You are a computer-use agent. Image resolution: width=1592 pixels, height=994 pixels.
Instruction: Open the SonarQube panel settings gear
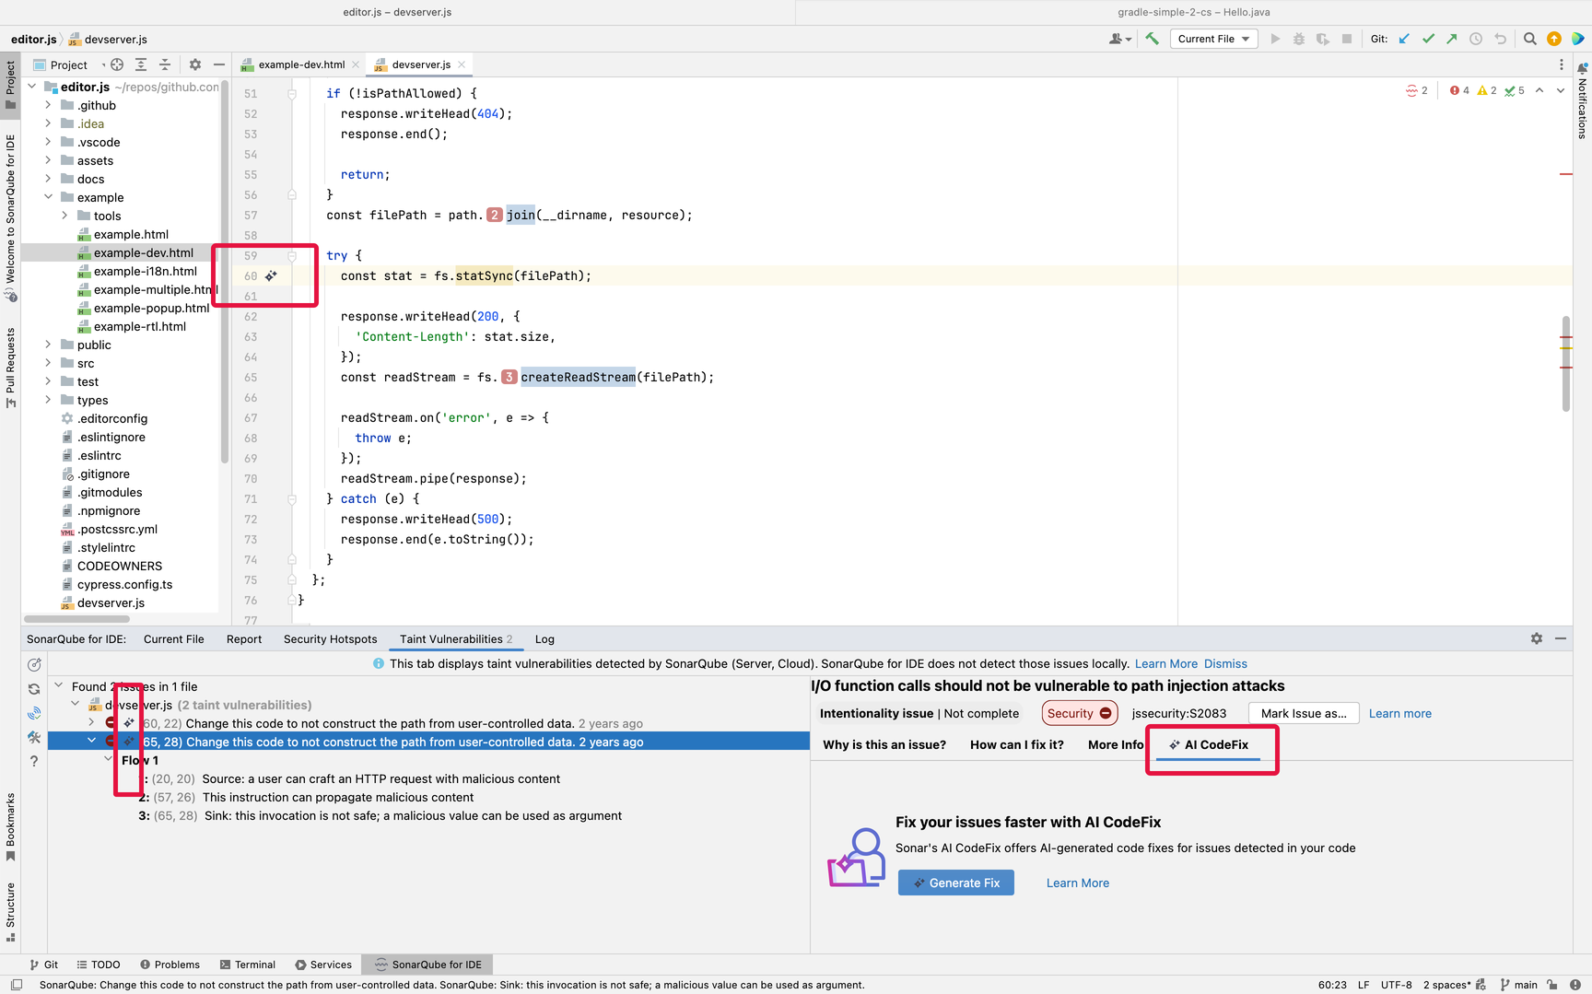point(1536,638)
